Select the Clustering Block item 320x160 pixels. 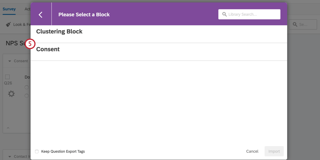[59, 32]
